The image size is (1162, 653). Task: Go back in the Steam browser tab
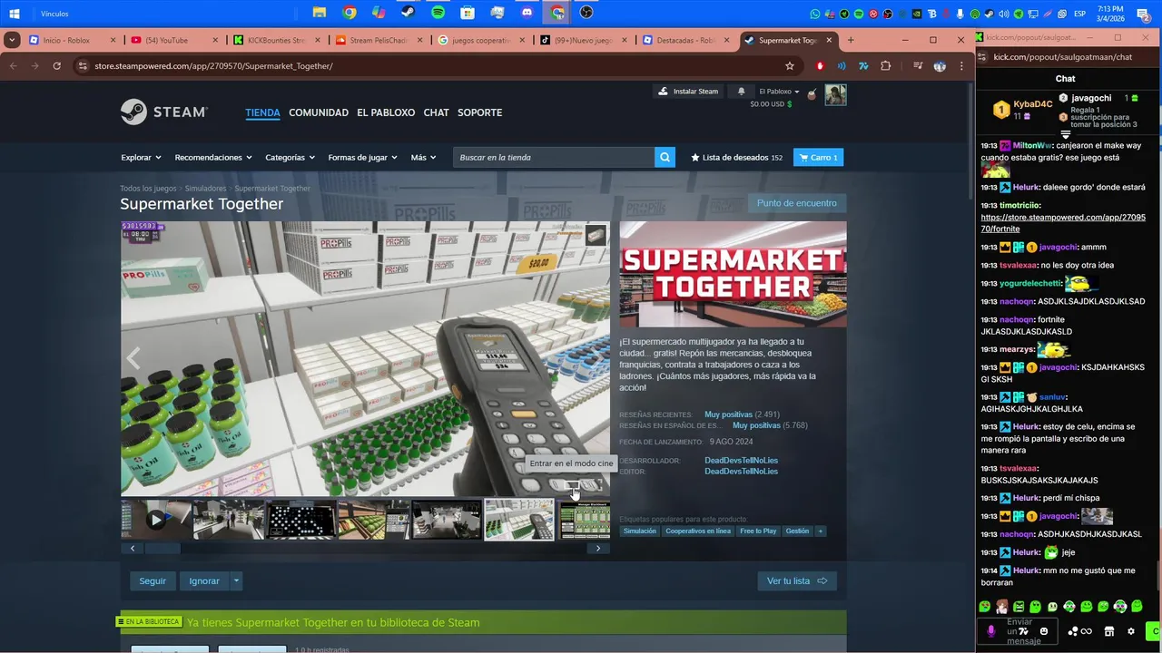13,66
